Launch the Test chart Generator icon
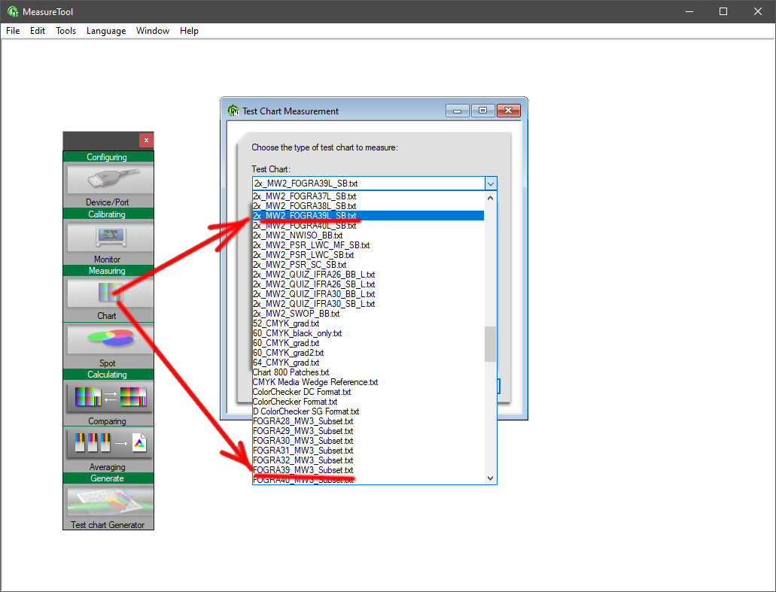 tap(108, 501)
